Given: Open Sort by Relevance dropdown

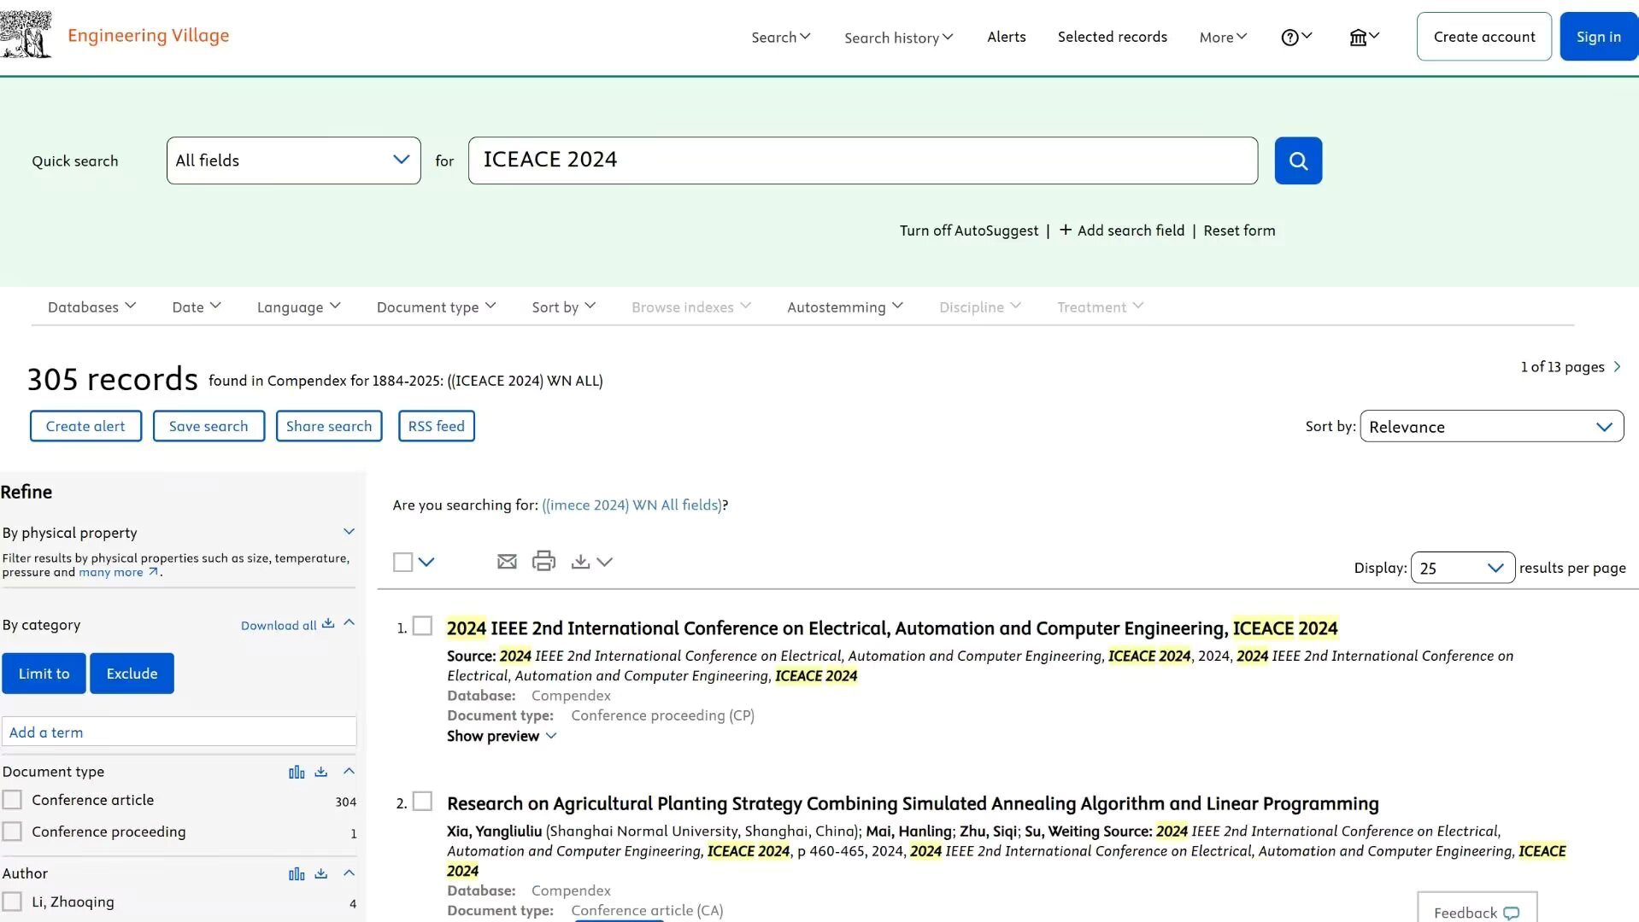Looking at the screenshot, I should click(1491, 427).
